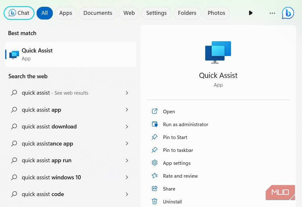Click the Pin to Start pushpin icon
302x207 pixels.
point(155,137)
